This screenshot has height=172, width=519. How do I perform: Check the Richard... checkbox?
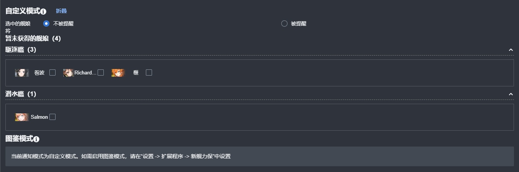(101, 73)
